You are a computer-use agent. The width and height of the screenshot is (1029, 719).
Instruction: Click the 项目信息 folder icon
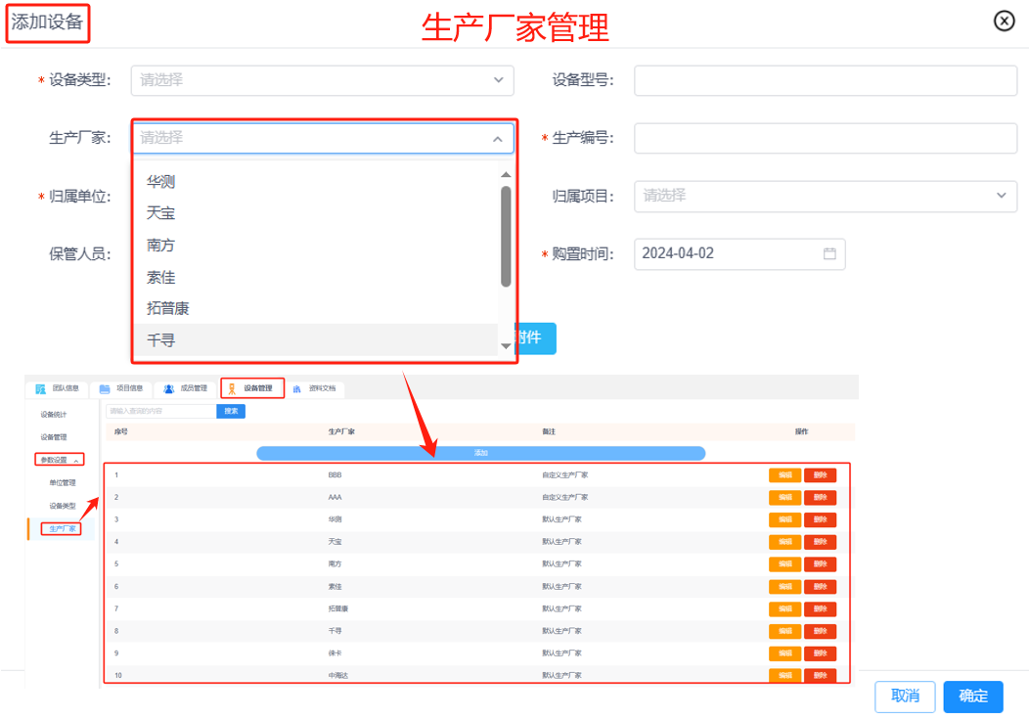pos(105,388)
